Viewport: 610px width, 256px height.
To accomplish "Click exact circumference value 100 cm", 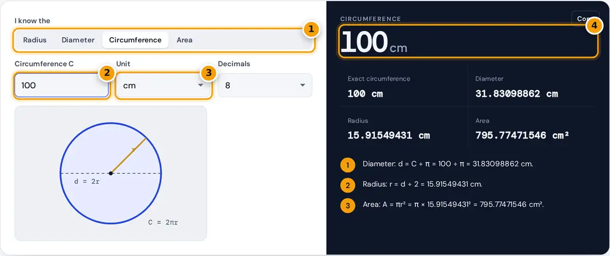I will pyautogui.click(x=365, y=94).
